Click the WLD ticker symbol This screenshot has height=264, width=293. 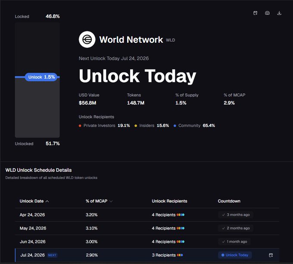tap(171, 40)
